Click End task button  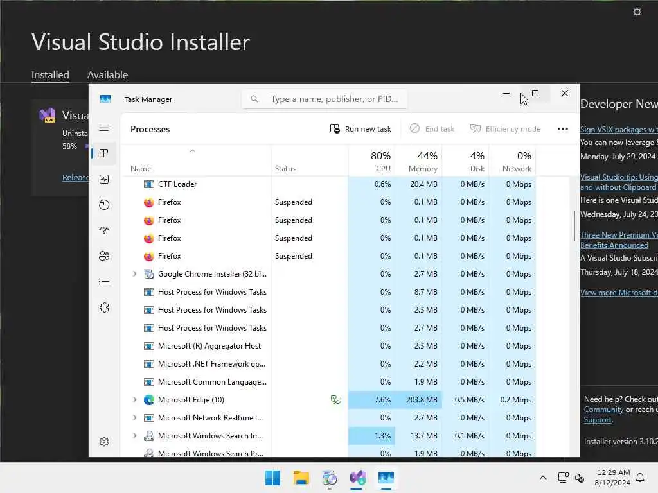tap(432, 129)
